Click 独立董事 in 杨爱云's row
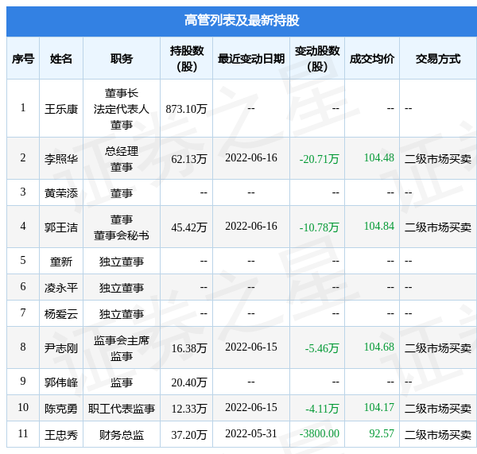This screenshot has width=477, height=454. 122,314
